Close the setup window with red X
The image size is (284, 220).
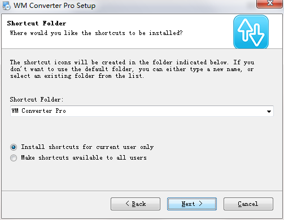pos(270,4)
